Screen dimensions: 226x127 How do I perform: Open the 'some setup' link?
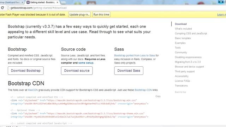[86, 63]
